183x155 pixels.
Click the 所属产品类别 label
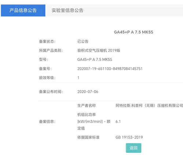point(51,50)
